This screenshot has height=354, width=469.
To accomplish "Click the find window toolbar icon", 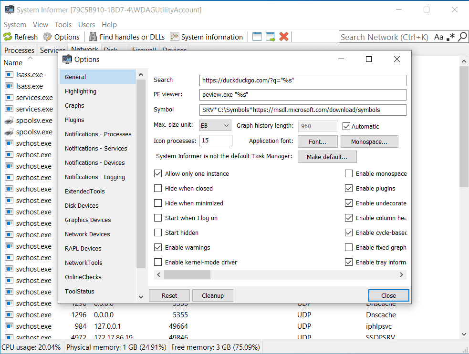I will [257, 37].
